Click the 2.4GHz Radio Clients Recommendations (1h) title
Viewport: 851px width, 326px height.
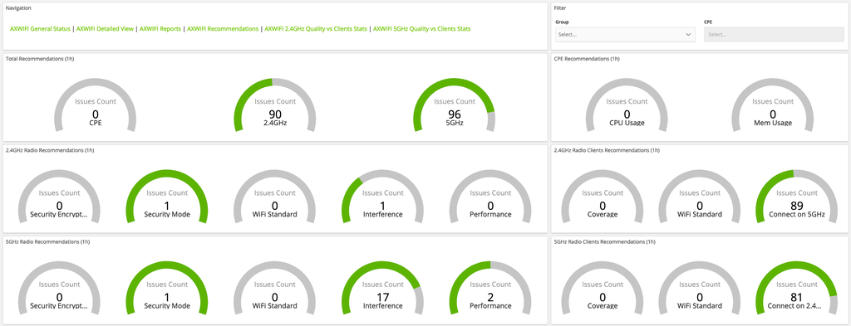(x=606, y=150)
